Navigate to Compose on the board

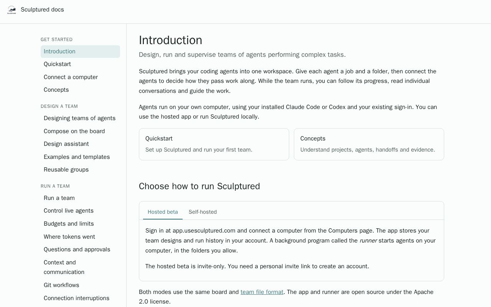coord(80,131)
